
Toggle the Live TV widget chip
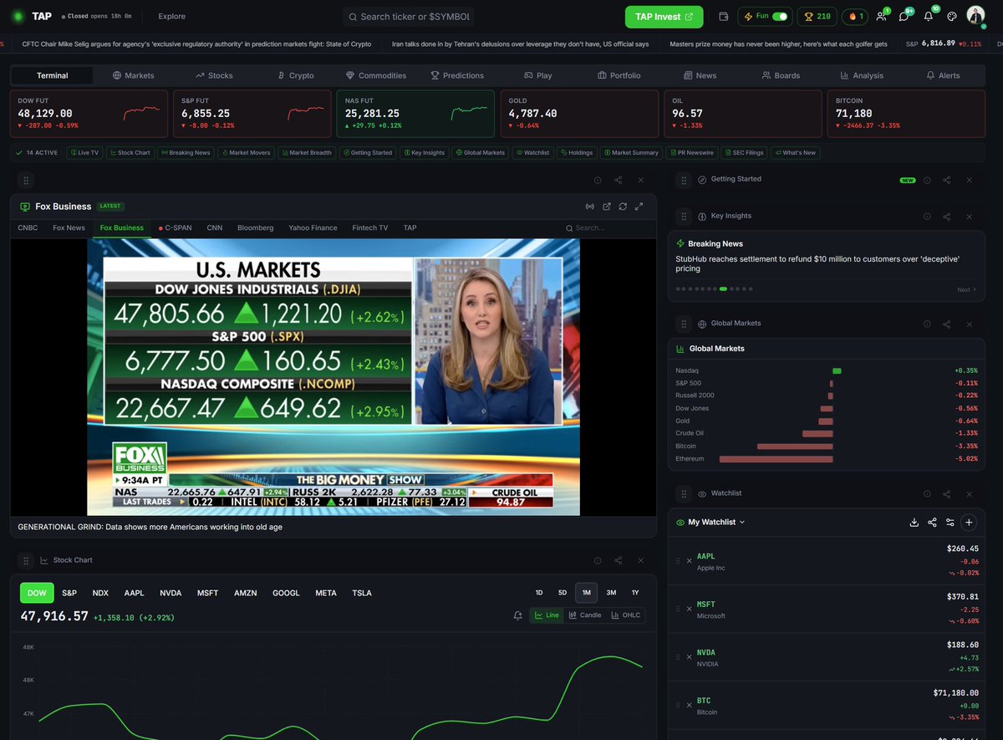point(85,153)
